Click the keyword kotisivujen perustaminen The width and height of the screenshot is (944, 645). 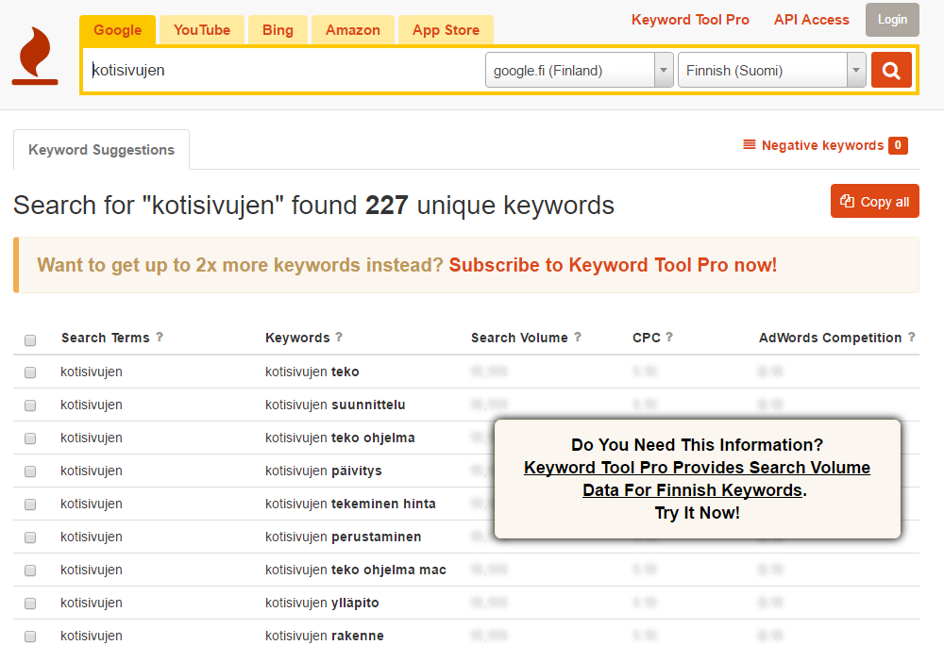tap(344, 537)
